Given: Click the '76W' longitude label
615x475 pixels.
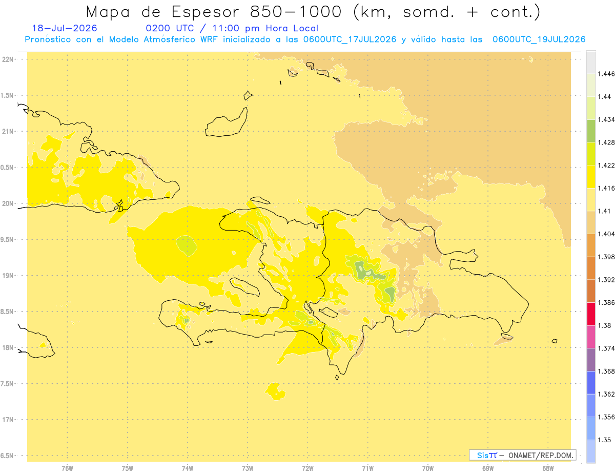Looking at the screenshot, I should (x=67, y=468).
